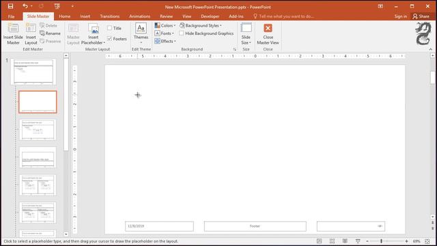The image size is (437, 246).
Task: Select the slide master thumbnail numbered 1
Action: point(33,72)
